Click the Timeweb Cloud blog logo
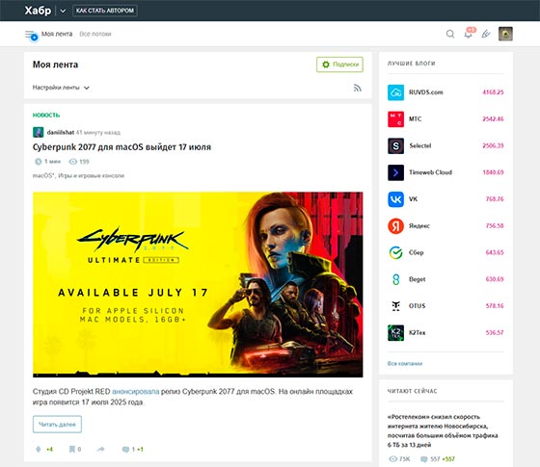Viewport: 540px width, 467px height. (395, 172)
